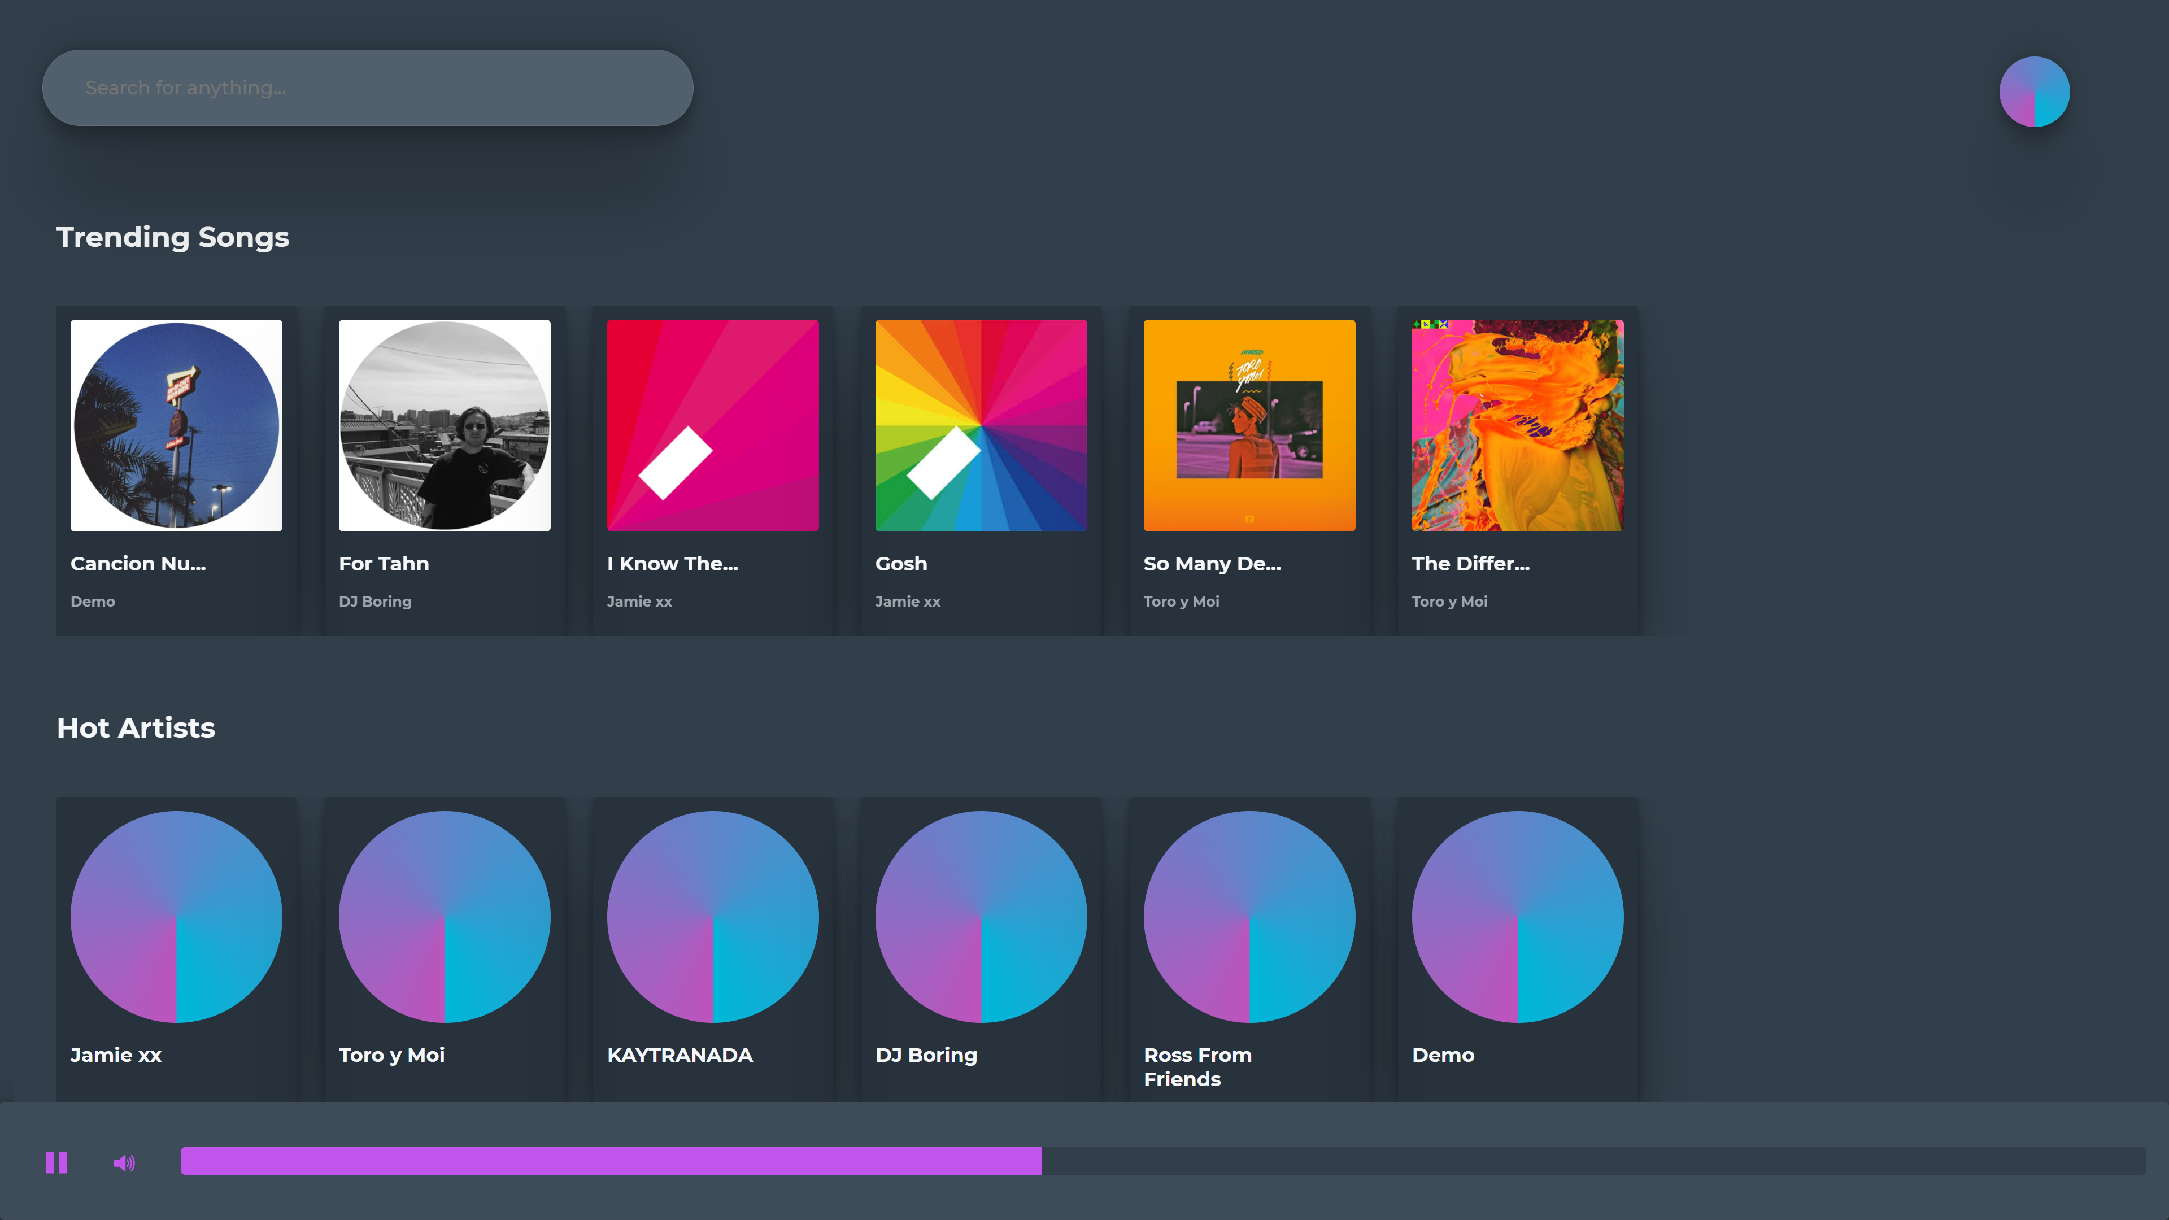The height and width of the screenshot is (1220, 2169).
Task: Select Ross From Friends artist avatar
Action: 1249,917
